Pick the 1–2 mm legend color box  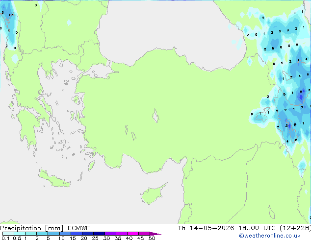(x=31, y=234)
